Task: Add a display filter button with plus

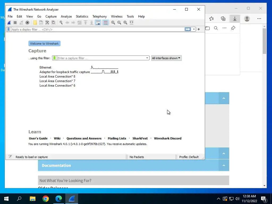Action: click(199, 29)
